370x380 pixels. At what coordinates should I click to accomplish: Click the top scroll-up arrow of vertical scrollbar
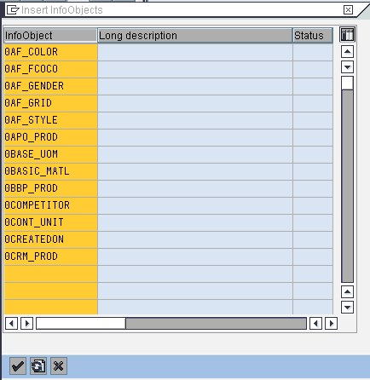pyautogui.click(x=347, y=52)
